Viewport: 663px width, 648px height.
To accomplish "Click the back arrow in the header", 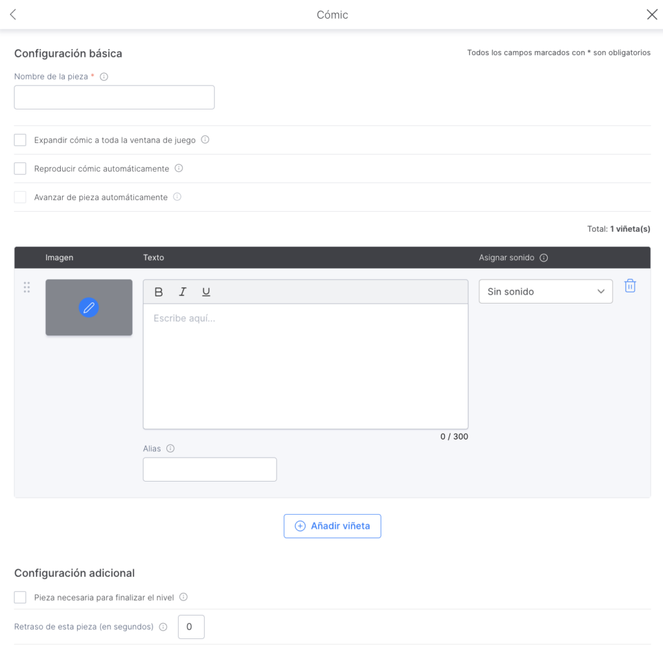I will (13, 15).
